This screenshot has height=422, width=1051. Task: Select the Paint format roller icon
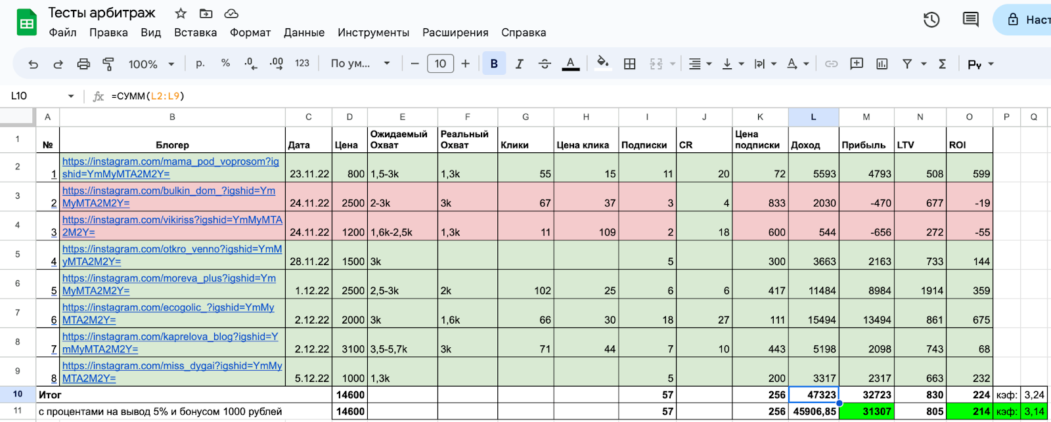click(108, 64)
